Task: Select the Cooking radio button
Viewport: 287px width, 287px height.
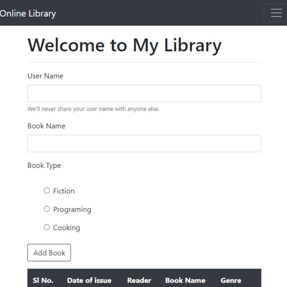Action: 47,227
